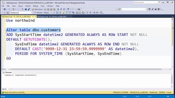This screenshot has width=175, height=98.
Task: Click Specify Values for Template Parameters icon
Action: point(101,13)
